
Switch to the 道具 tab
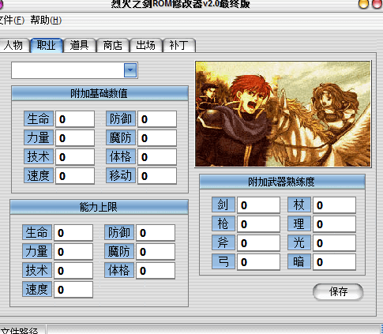79,45
